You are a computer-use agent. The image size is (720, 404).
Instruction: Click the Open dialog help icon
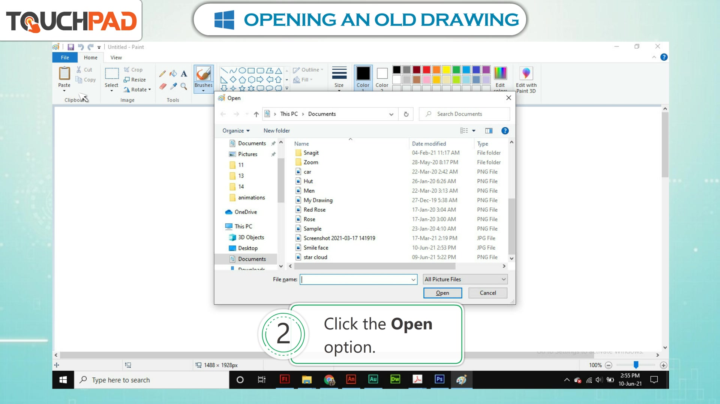tap(505, 130)
